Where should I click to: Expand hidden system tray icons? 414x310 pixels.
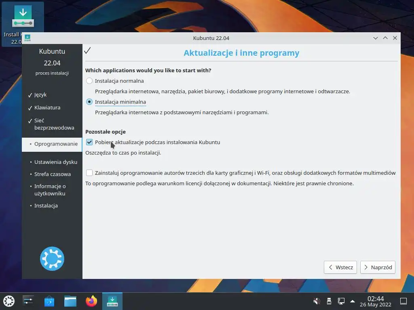tap(353, 301)
